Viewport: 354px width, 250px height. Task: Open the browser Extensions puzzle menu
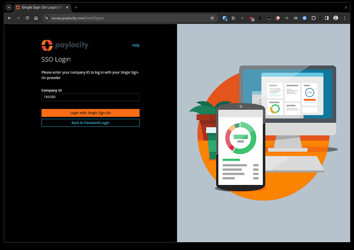tap(314, 18)
